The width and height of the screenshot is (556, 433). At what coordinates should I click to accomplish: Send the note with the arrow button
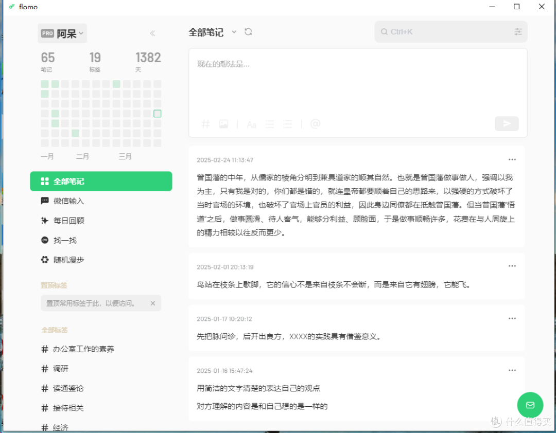[507, 123]
